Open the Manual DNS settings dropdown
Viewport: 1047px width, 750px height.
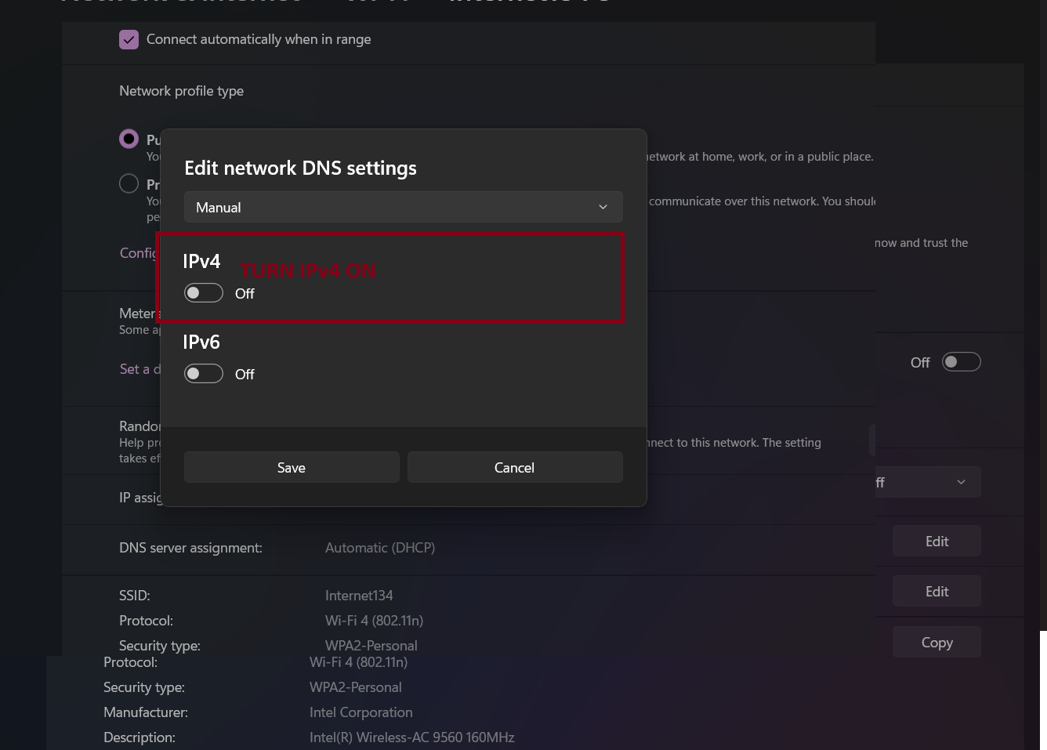(404, 207)
